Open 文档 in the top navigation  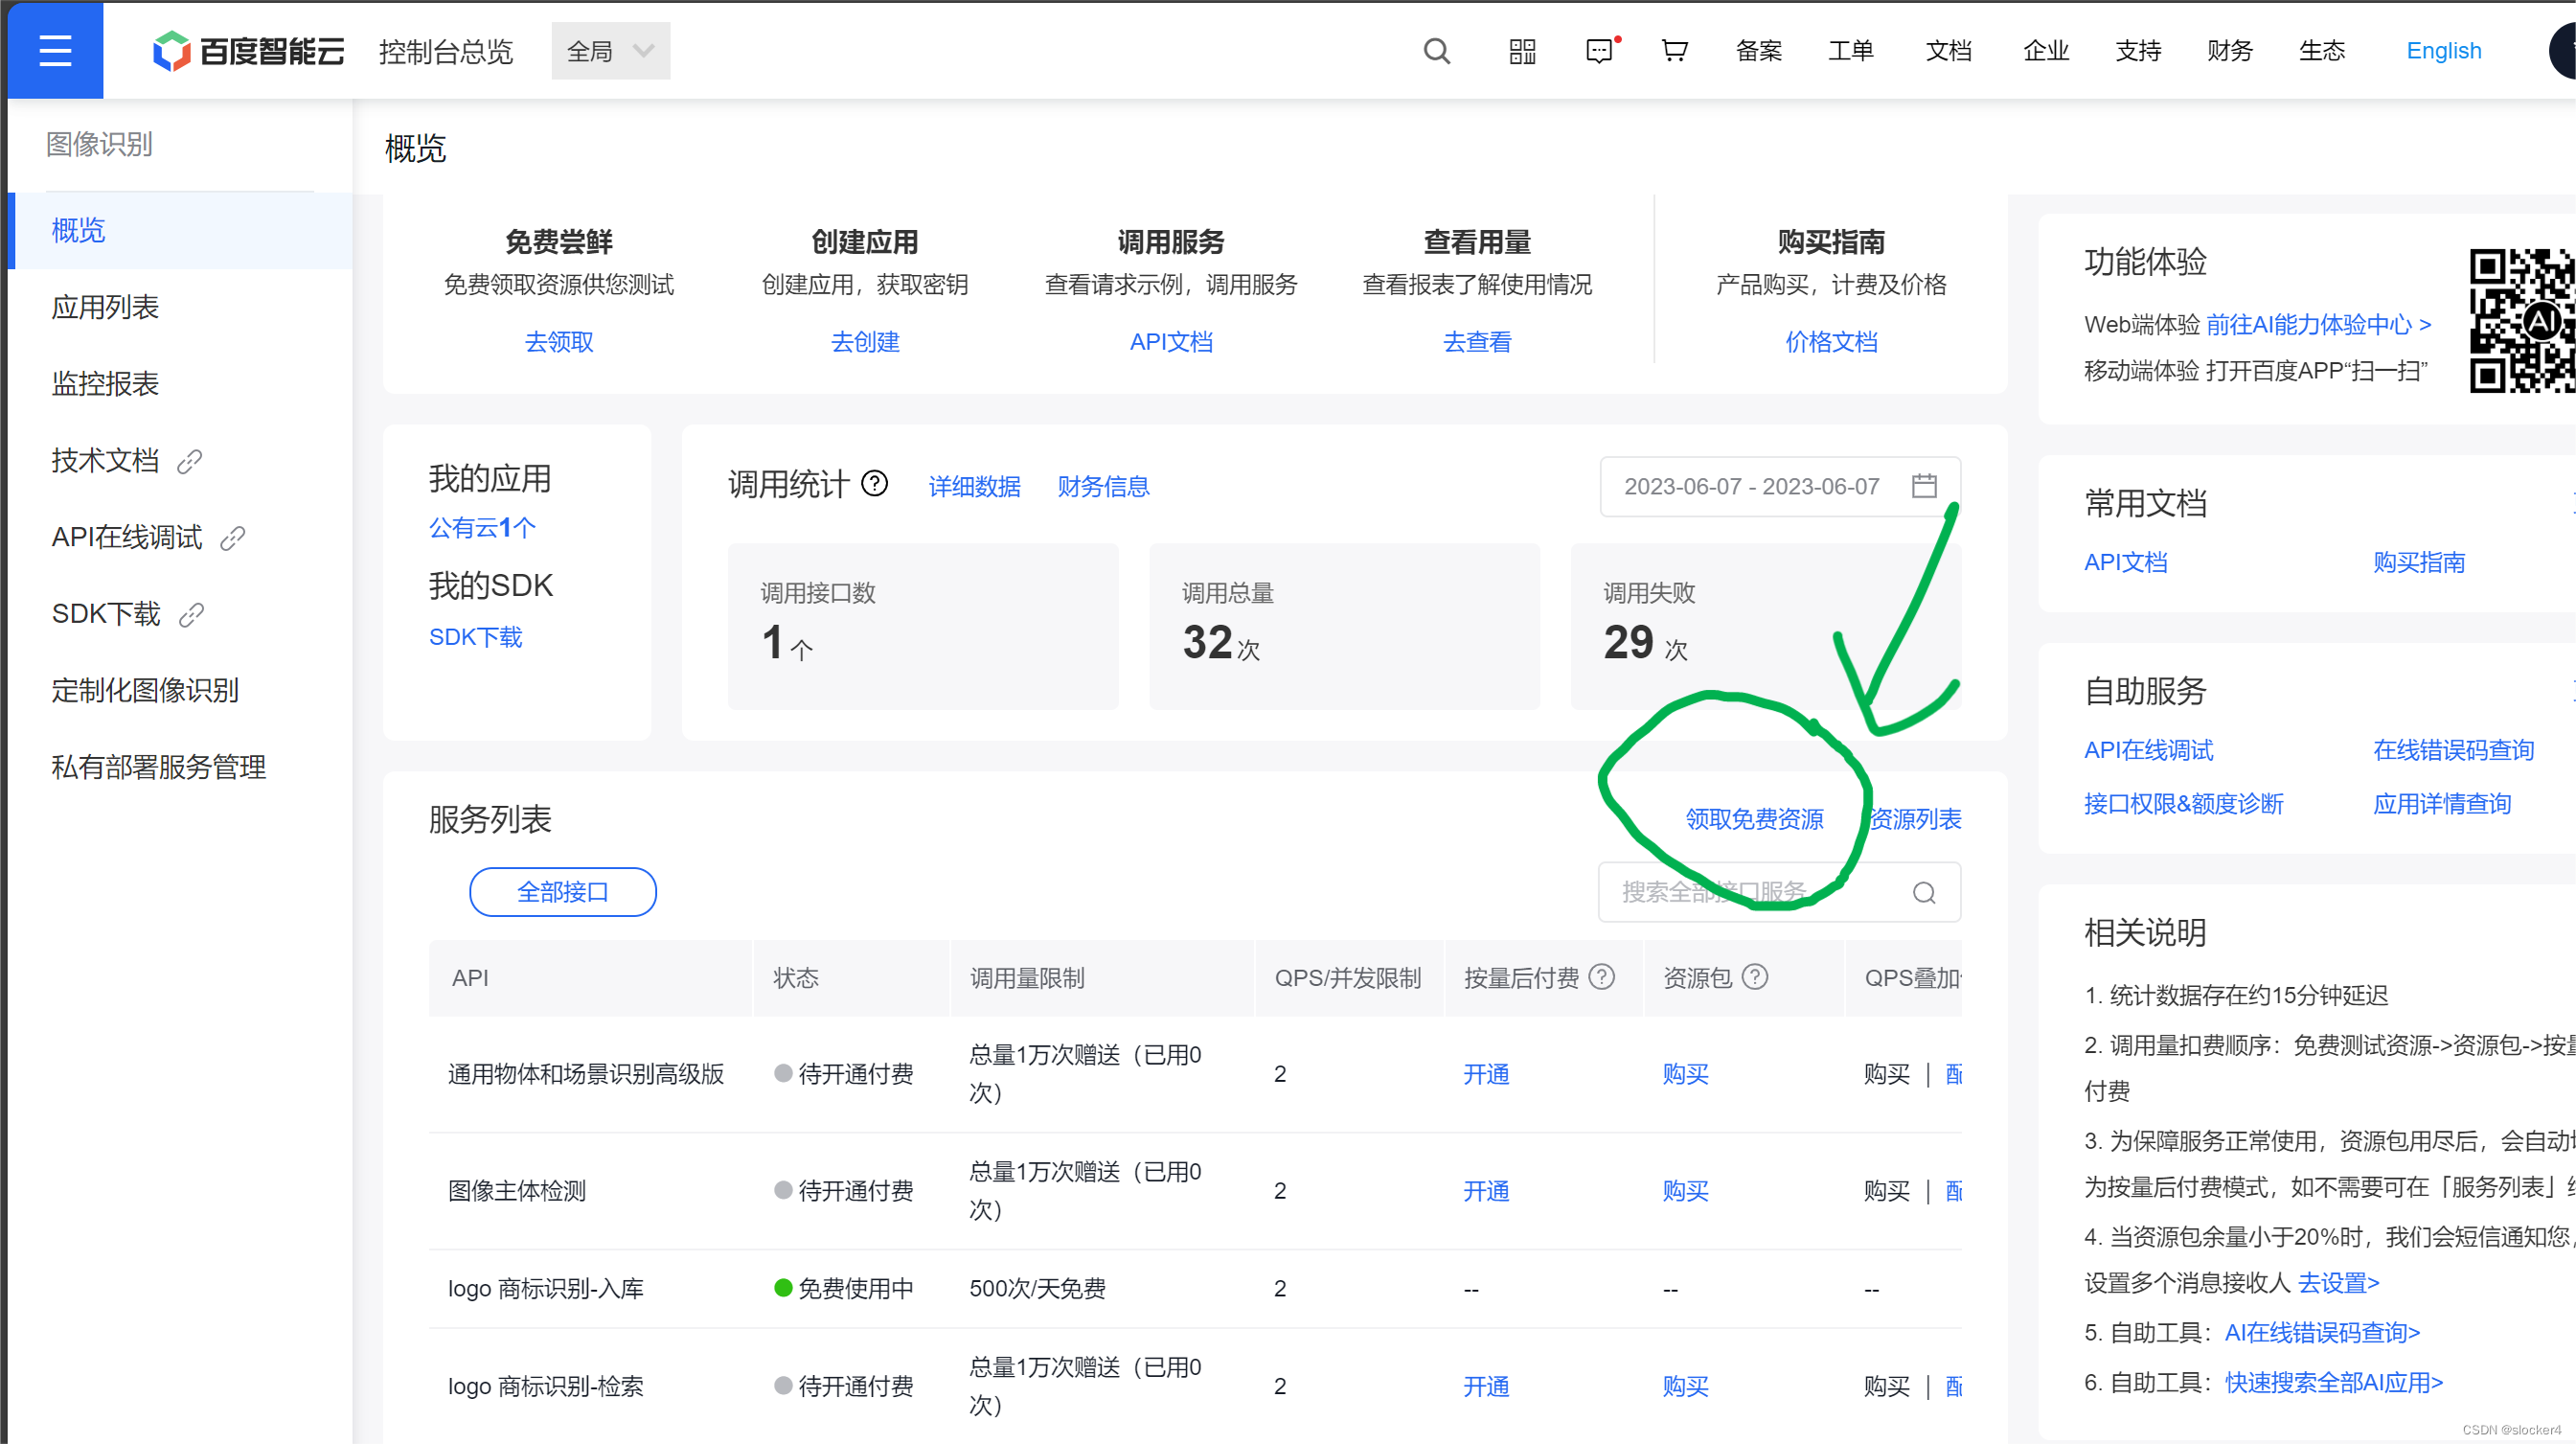click(x=1947, y=51)
